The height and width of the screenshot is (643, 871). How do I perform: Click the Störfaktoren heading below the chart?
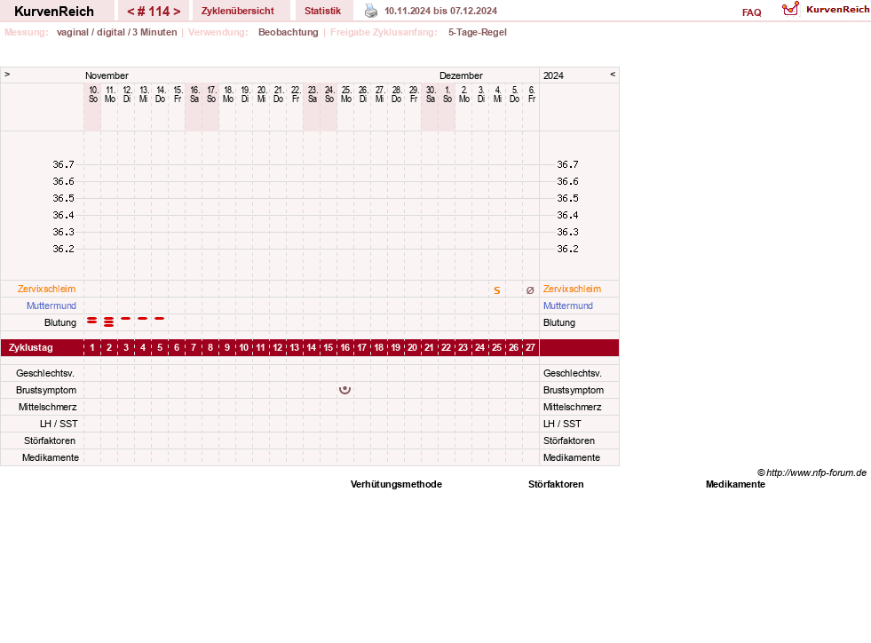(556, 484)
